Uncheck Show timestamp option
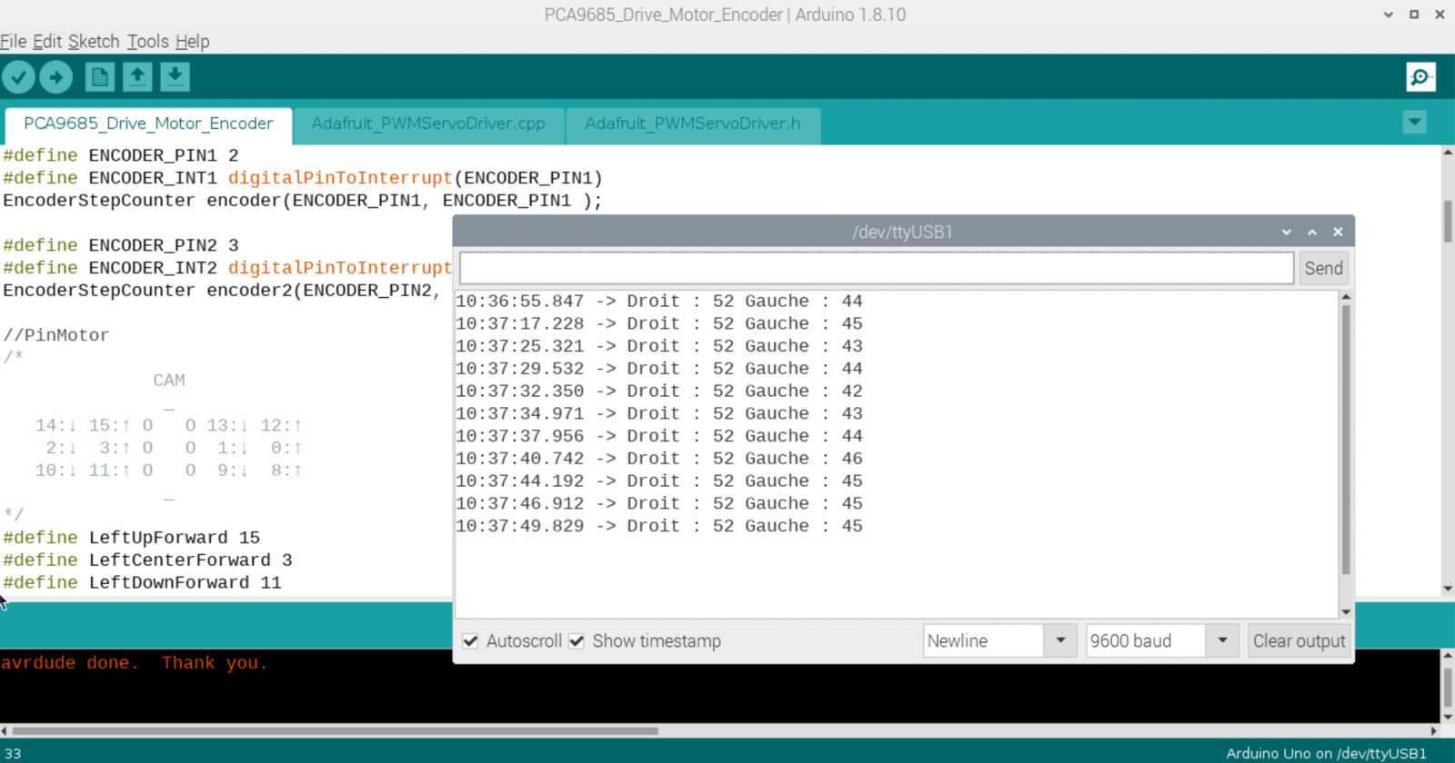Viewport: 1455px width, 763px height. [577, 641]
